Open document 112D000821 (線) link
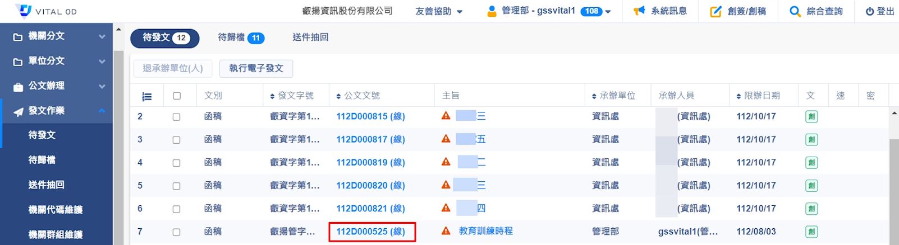 click(371, 208)
